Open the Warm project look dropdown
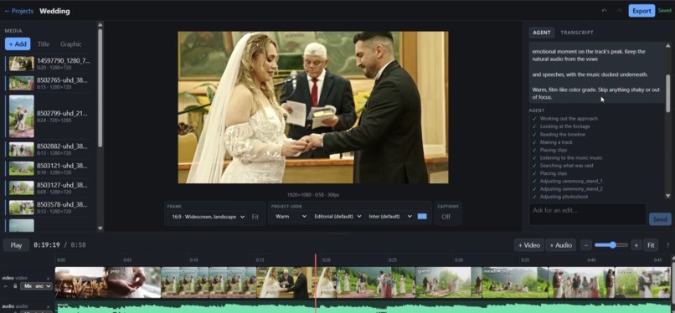Screen dimensions: 675x313 click(290, 217)
